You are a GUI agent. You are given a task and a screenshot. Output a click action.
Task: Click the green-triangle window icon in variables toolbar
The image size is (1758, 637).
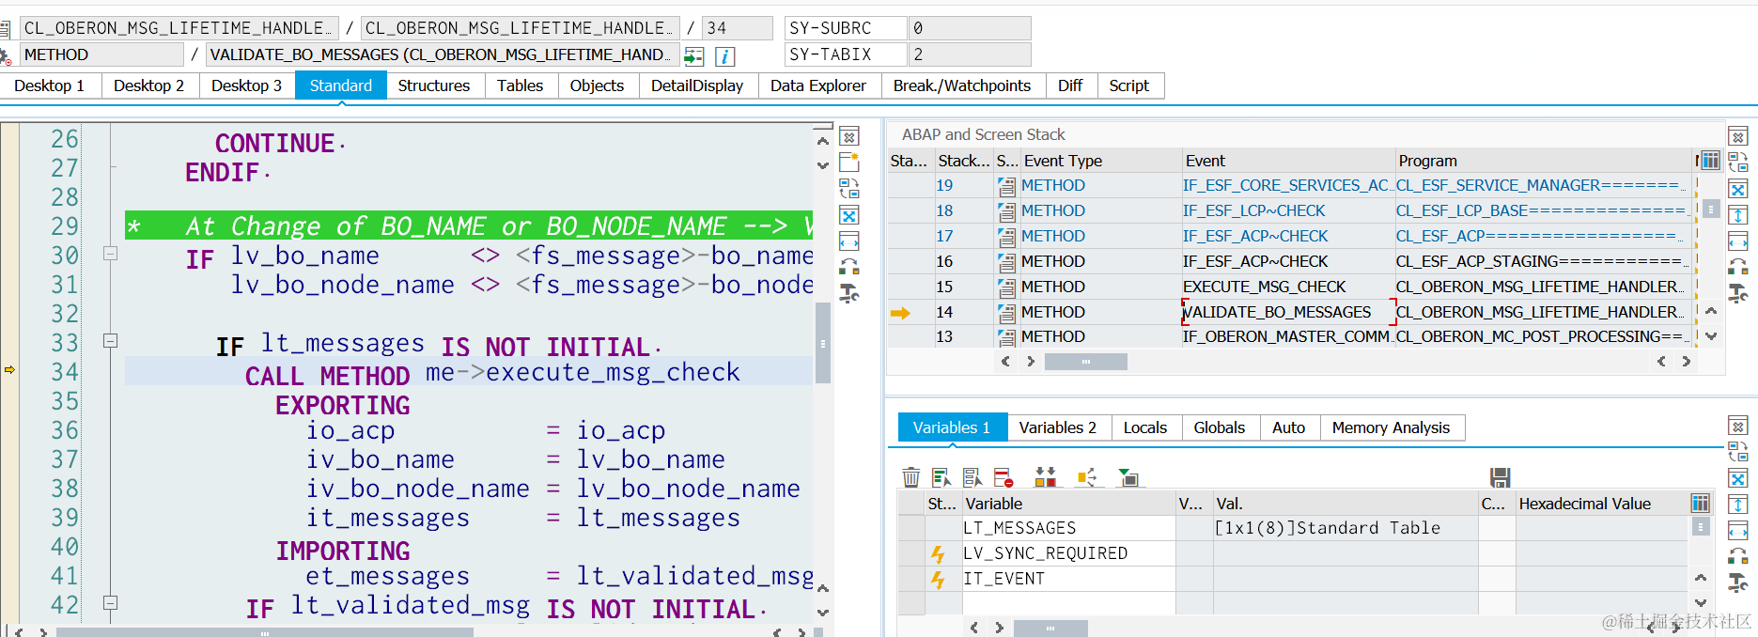(1128, 477)
